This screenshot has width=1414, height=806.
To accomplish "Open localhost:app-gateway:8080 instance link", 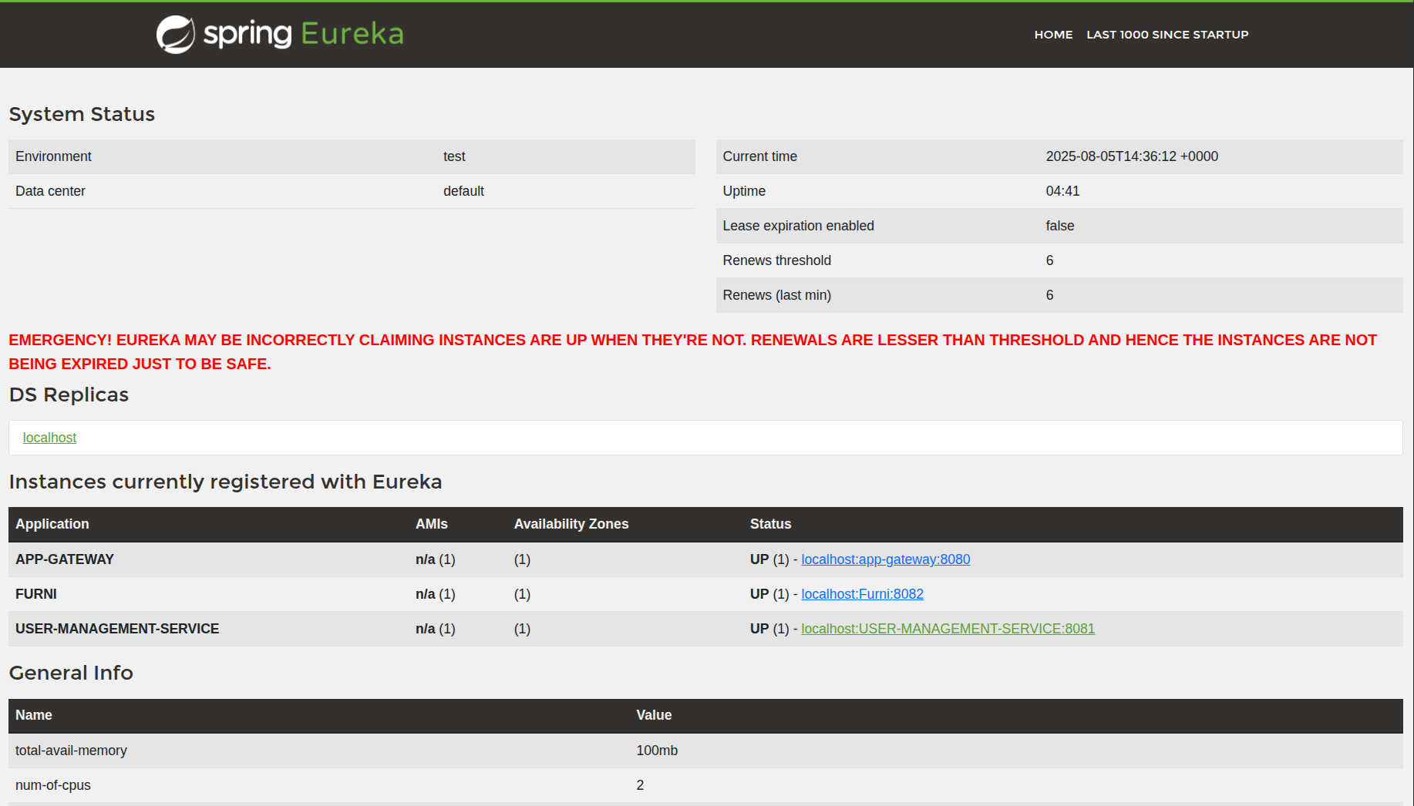I will 885,559.
